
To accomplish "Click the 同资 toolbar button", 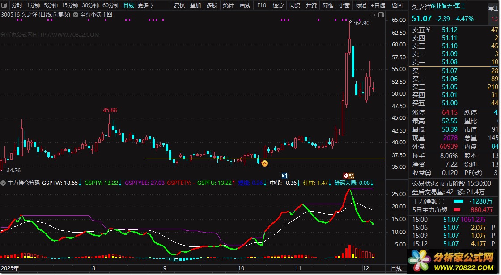I will pyautogui.click(x=295, y=5).
